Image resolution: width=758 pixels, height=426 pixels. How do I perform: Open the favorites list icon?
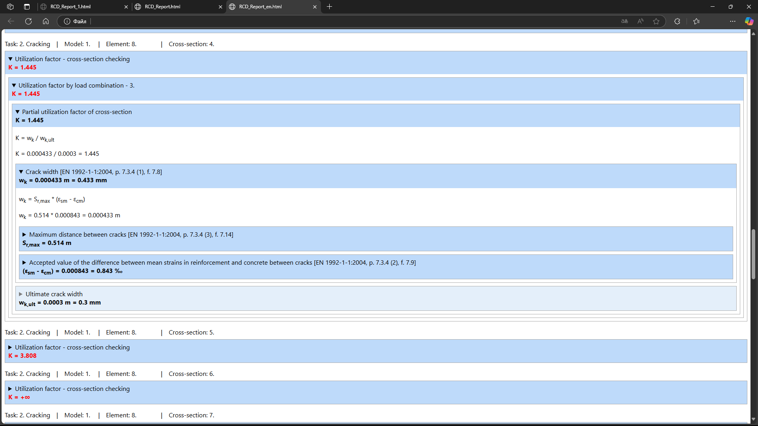696,21
